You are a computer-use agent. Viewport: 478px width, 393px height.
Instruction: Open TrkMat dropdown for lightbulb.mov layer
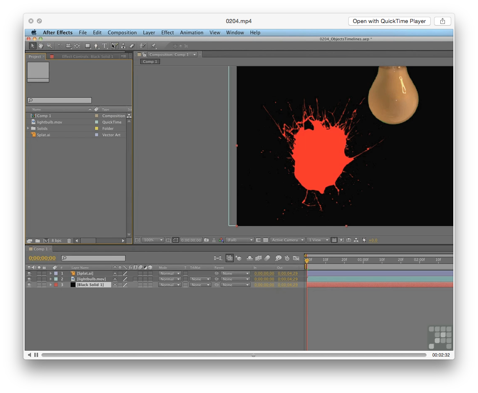(200, 279)
